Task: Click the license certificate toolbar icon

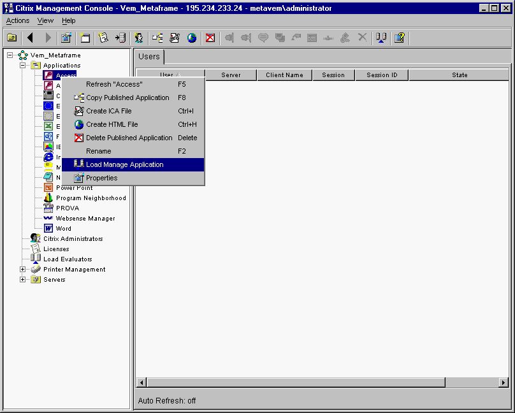Action: (x=103, y=38)
